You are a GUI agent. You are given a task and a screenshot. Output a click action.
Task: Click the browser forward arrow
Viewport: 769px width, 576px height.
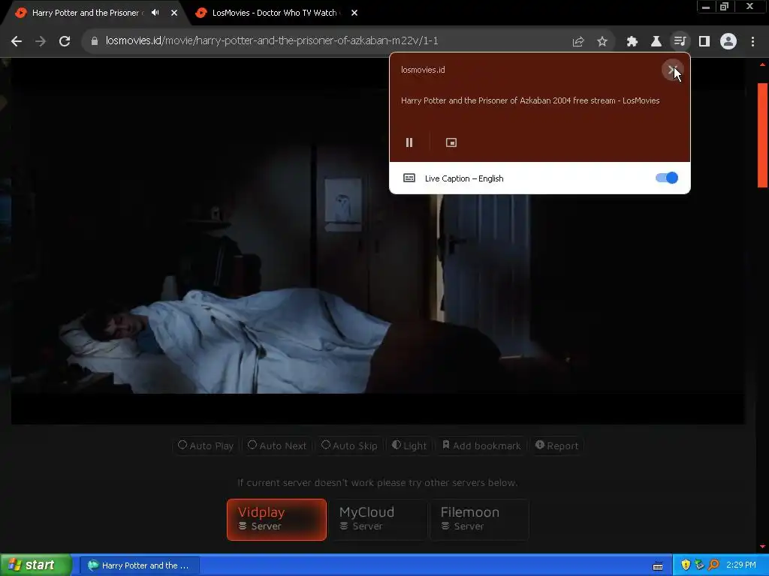pos(41,42)
